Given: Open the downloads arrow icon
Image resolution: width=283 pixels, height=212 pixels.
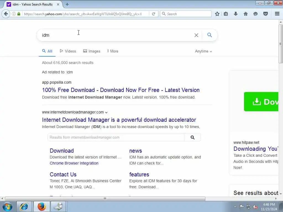Looking at the screenshot, I should click(x=235, y=14).
